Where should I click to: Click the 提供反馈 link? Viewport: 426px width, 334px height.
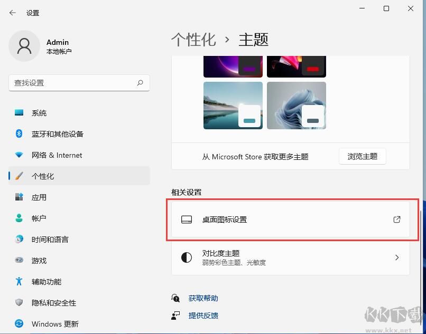203,316
